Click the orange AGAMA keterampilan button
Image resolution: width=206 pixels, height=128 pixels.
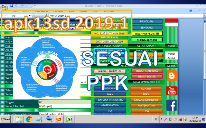[146, 89]
